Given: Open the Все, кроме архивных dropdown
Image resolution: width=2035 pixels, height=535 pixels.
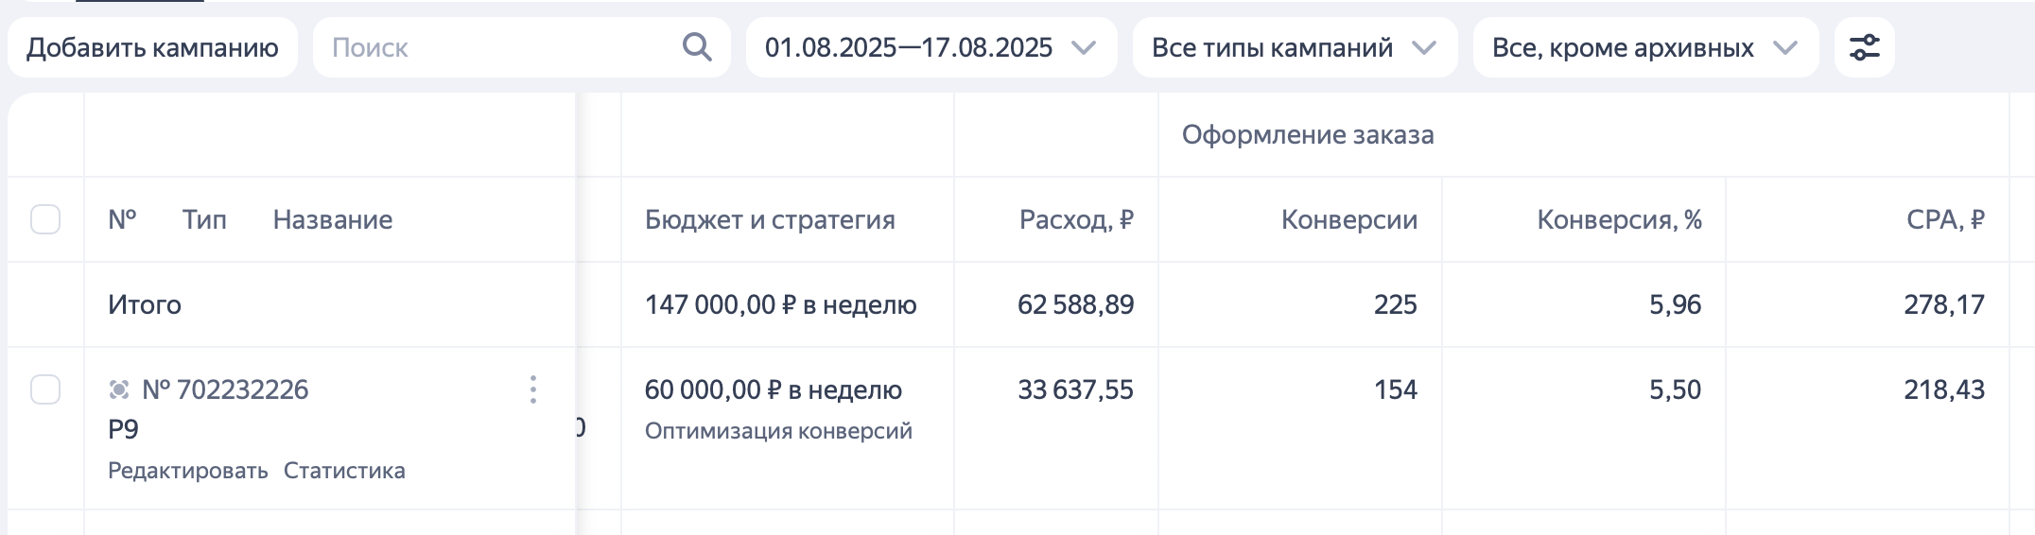Looking at the screenshot, I should (1645, 47).
